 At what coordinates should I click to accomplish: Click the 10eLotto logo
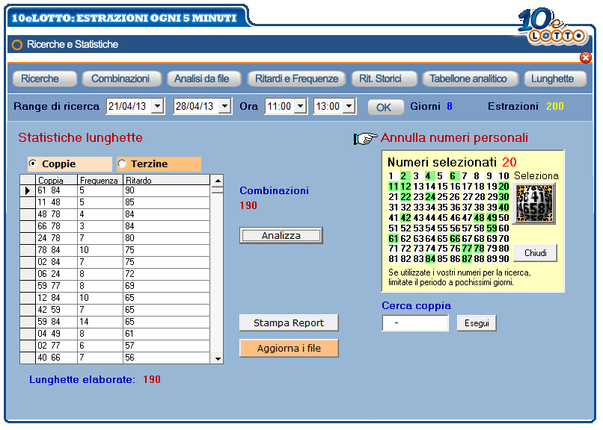click(553, 27)
